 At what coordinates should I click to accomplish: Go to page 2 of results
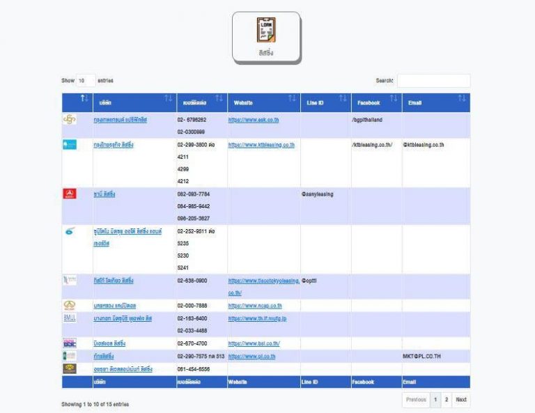pyautogui.click(x=447, y=400)
